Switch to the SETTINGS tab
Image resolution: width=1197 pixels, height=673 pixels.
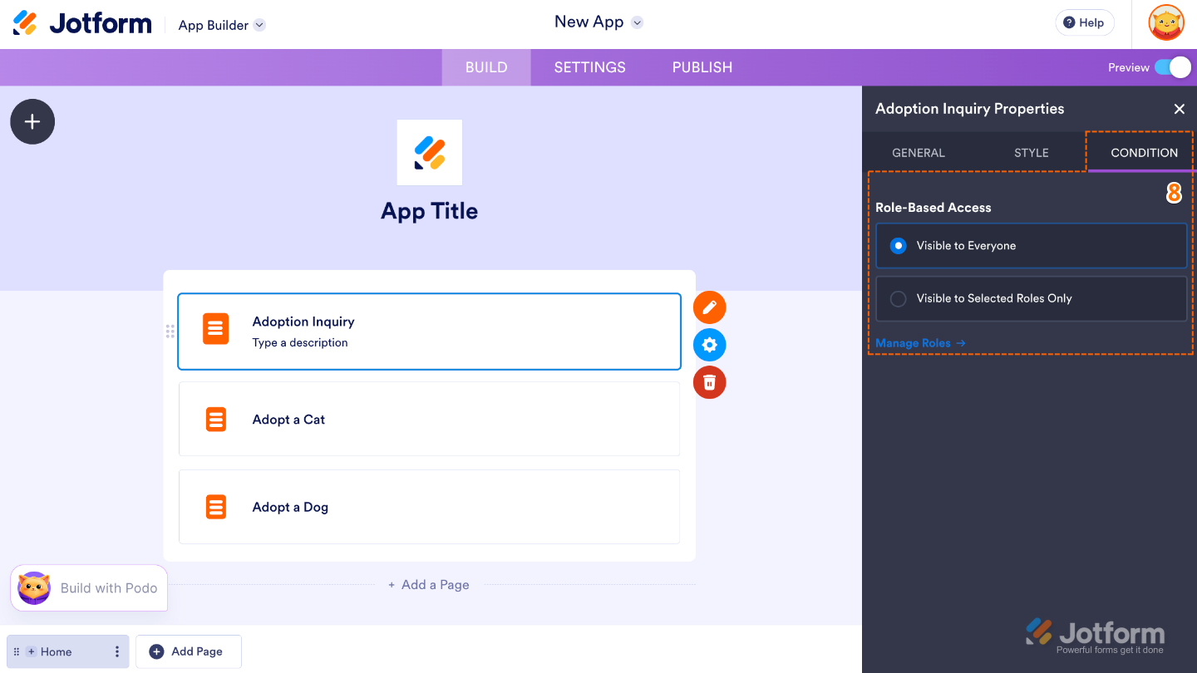click(x=589, y=67)
